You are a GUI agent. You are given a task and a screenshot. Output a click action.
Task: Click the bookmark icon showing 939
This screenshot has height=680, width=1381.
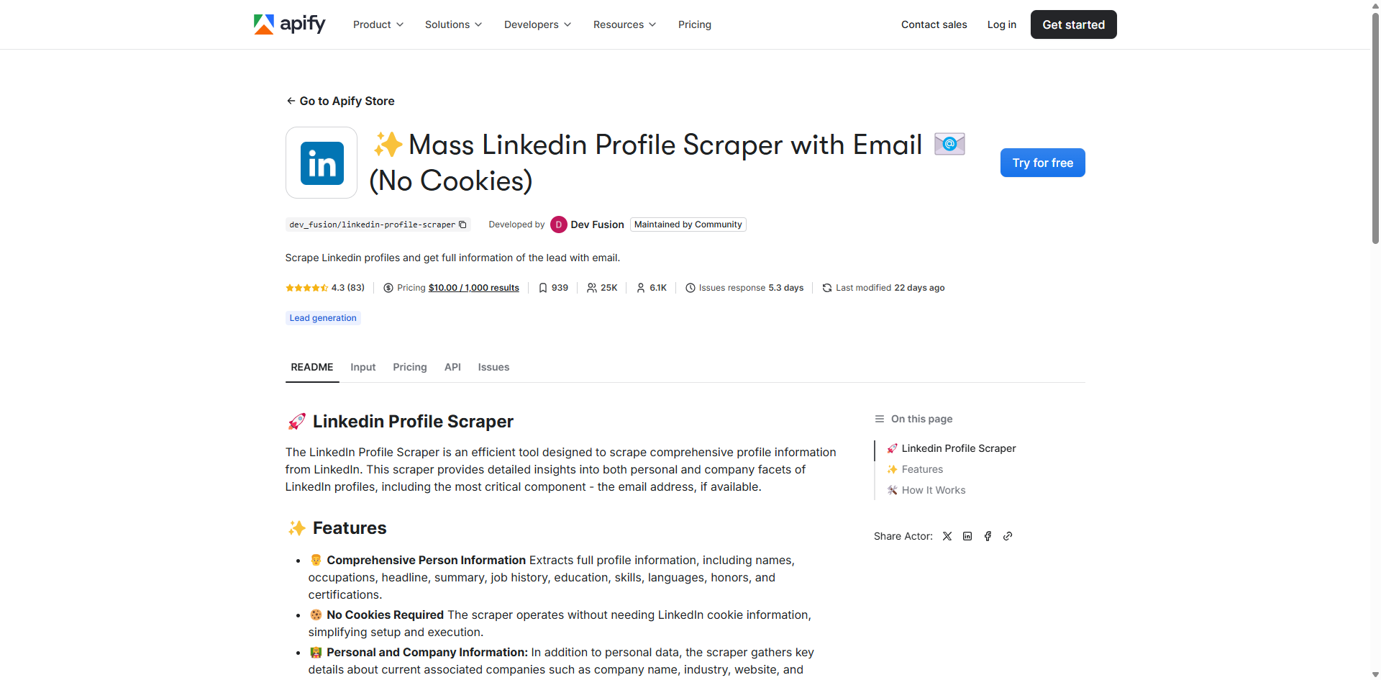(543, 288)
